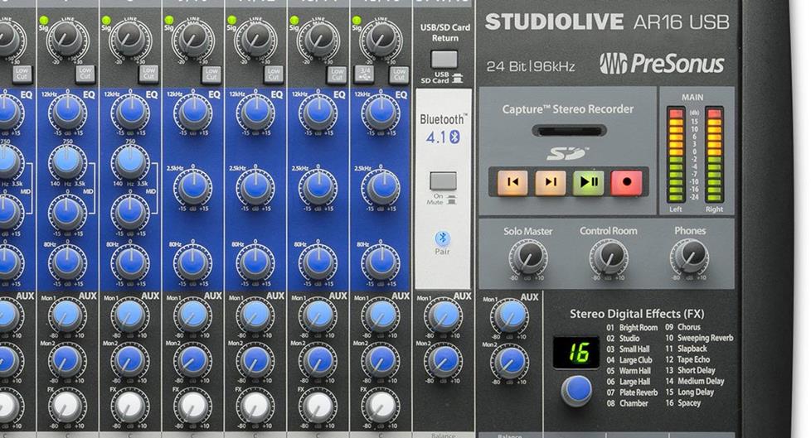Image resolution: width=811 pixels, height=438 pixels.
Task: Tap the green play/pause button
Action: point(588,182)
